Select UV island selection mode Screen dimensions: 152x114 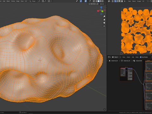click(x=122, y=1)
